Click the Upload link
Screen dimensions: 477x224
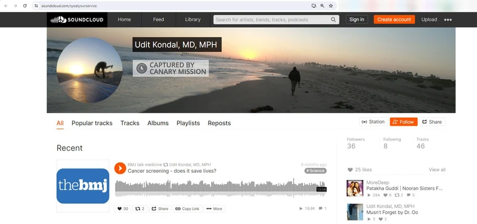coord(429,20)
